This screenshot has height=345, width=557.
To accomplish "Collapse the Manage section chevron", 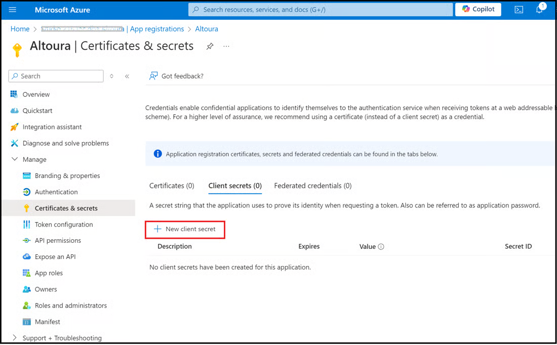I will click(x=15, y=159).
